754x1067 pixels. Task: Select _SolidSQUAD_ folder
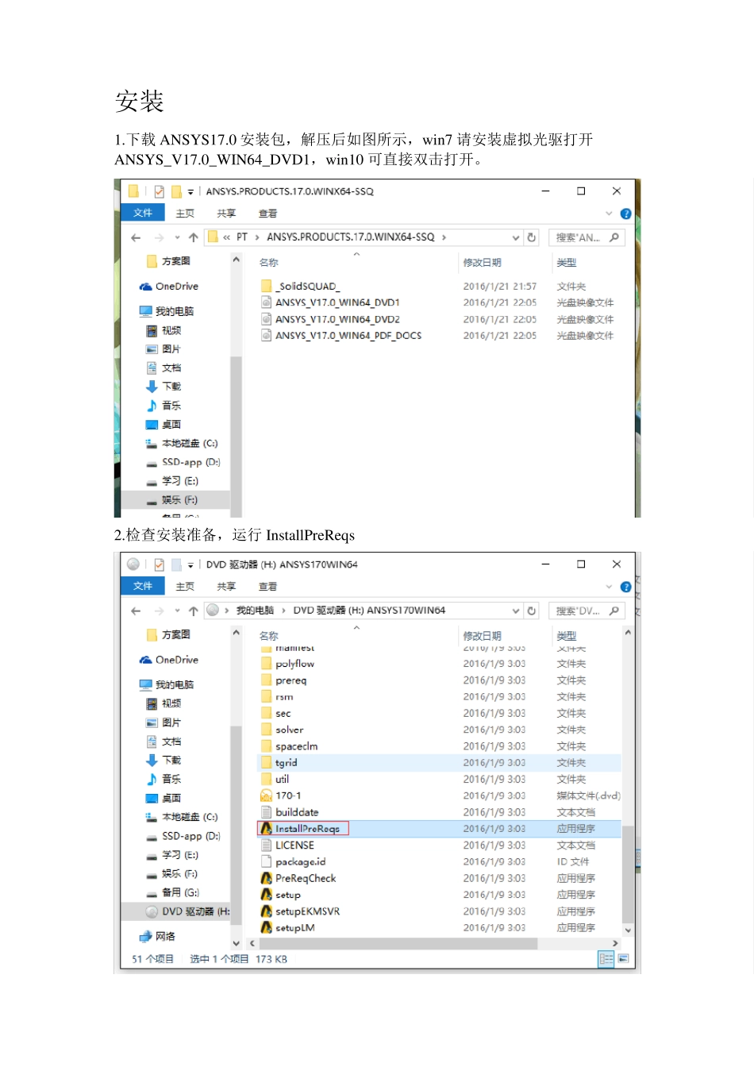pos(307,287)
